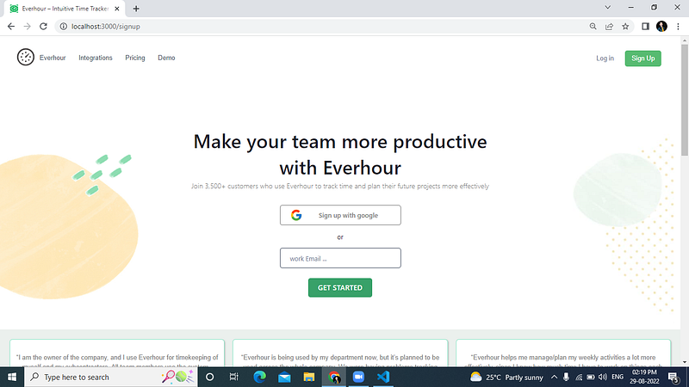Image resolution: width=689 pixels, height=387 pixels.
Task: Open network settings tray icon
Action: pos(579,377)
